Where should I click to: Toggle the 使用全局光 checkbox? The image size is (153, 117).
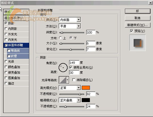pos(71,67)
